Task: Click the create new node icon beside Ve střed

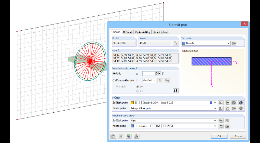Action: click(167, 81)
